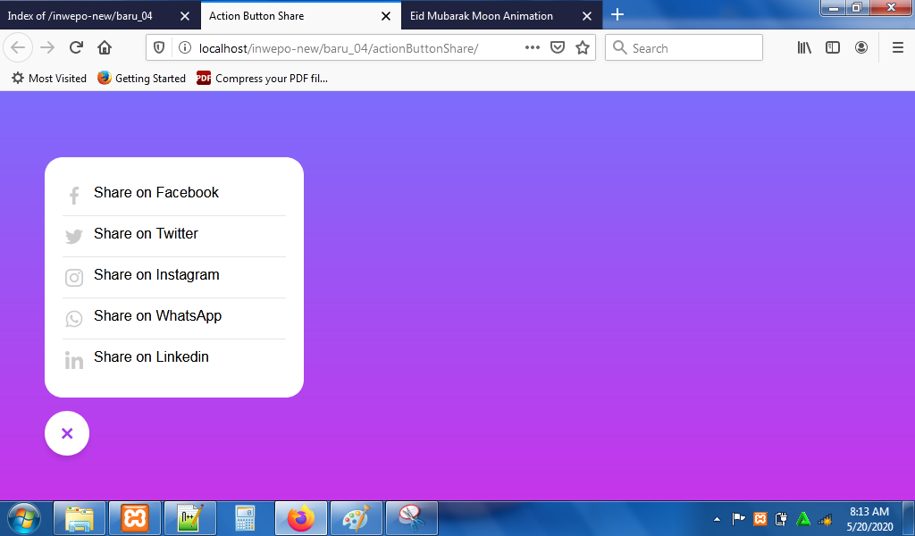Click the Facebook icon in share menu
The height and width of the screenshot is (536, 915).
[x=74, y=196]
